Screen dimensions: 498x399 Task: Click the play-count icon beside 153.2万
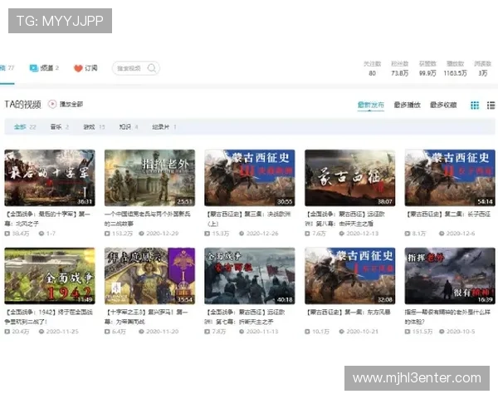[107, 234]
